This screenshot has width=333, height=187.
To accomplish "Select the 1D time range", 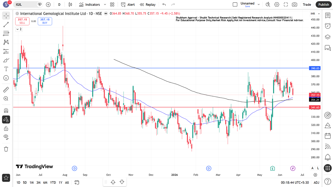I will [18, 183].
